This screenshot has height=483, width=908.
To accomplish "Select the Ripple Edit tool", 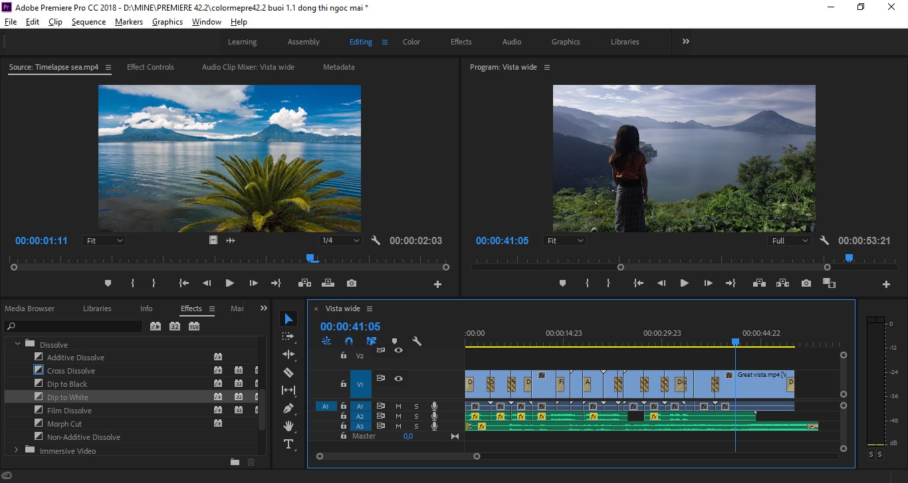I will click(288, 354).
